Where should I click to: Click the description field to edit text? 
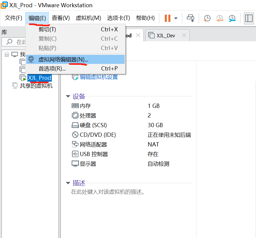(108, 192)
